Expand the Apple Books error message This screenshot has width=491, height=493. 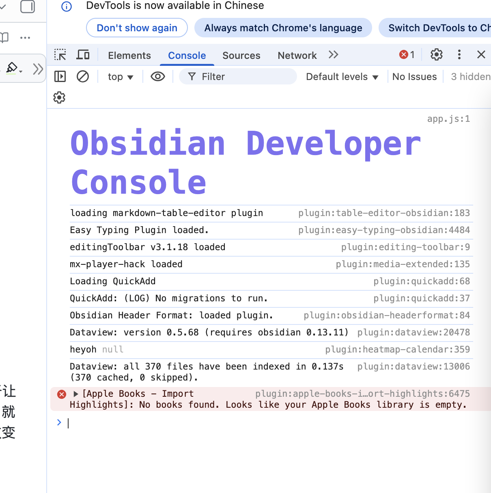(x=76, y=394)
